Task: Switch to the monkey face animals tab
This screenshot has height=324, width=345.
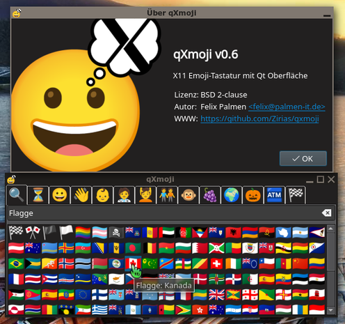Action: 188,195
